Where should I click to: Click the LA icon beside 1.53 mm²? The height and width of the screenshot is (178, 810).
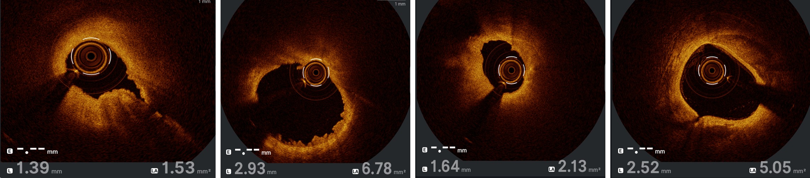coord(154,171)
